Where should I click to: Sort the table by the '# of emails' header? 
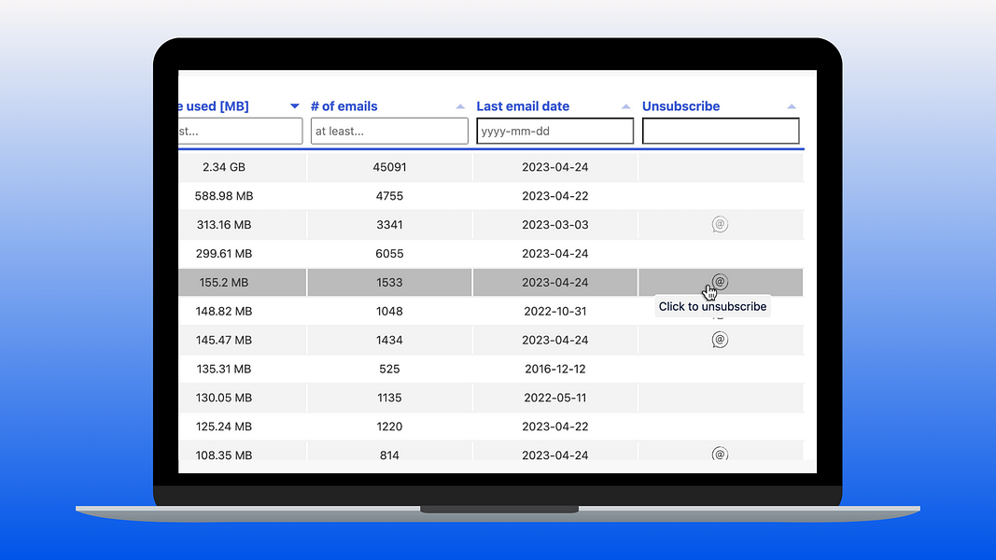pos(344,105)
